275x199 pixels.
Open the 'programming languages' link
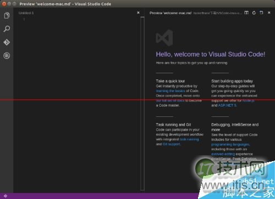(x=230, y=145)
